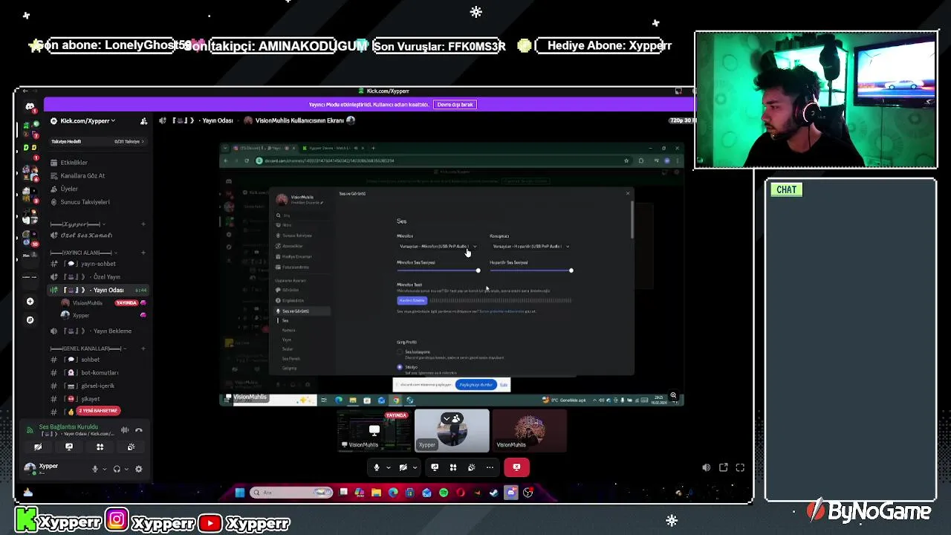Select the Yayın Odası voice channel
Image resolution: width=951 pixels, height=535 pixels.
(x=98, y=290)
